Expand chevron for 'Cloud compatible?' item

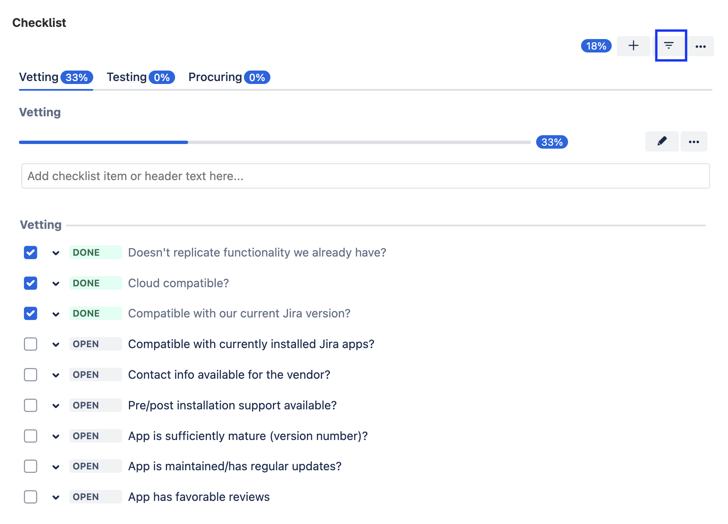click(x=56, y=284)
